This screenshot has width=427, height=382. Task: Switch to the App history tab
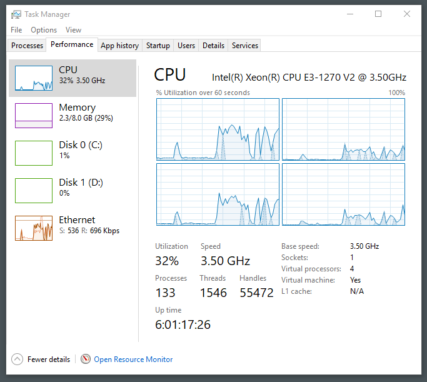120,46
